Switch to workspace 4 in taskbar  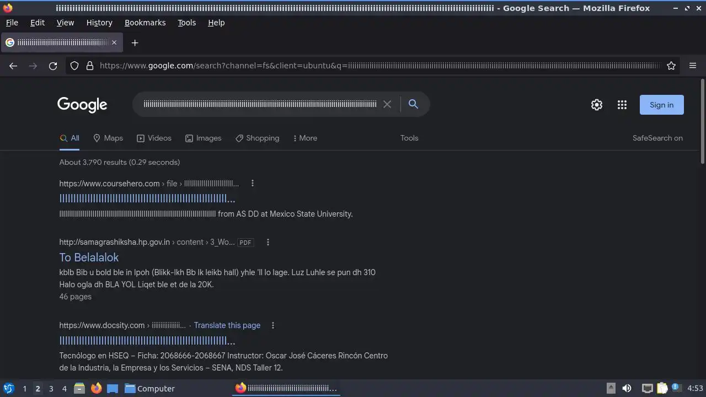tap(64, 389)
